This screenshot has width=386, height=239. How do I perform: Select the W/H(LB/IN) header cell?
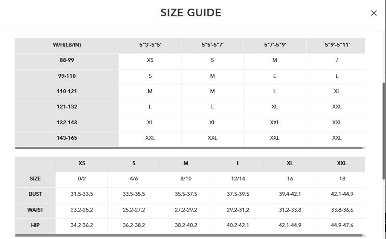(x=67, y=45)
